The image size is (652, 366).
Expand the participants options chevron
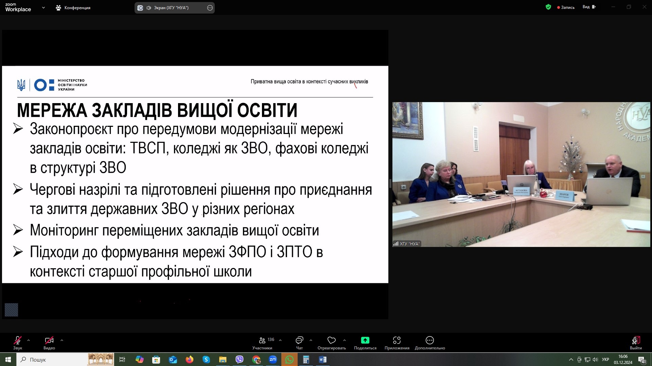(x=280, y=340)
